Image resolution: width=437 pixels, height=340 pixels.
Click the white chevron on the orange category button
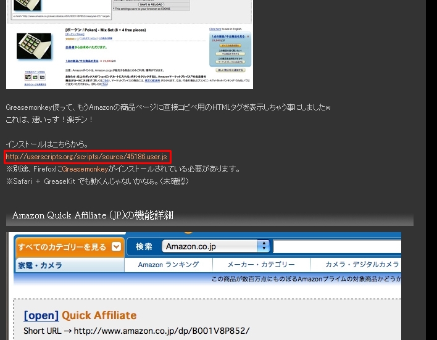pyautogui.click(x=116, y=246)
